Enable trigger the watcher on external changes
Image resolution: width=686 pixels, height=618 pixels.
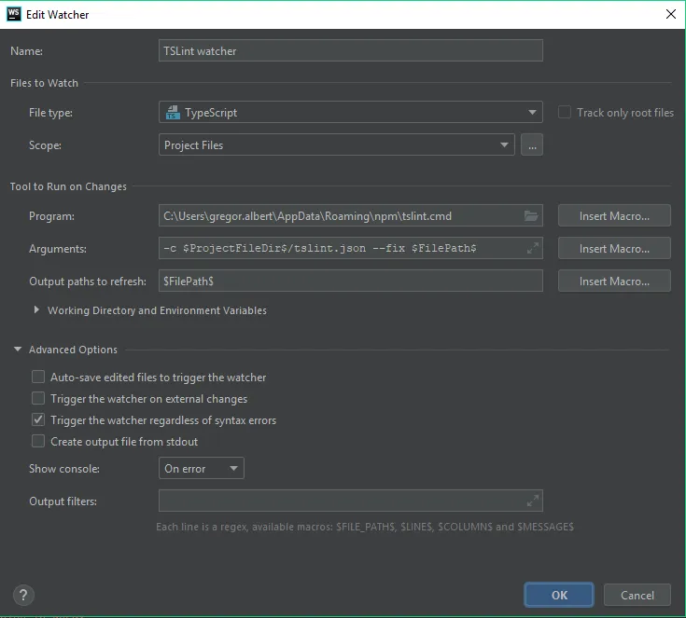[x=38, y=399]
